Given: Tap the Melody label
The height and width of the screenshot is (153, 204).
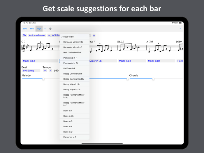Looking at the screenshot, I should [26, 75].
